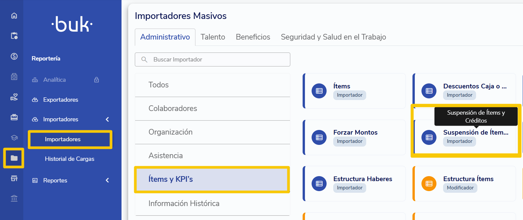Click the bar chart icon beside Analítica
The image size is (523, 220).
coord(35,80)
